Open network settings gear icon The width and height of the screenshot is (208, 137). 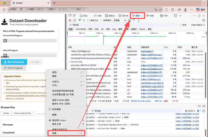click(x=204, y=20)
